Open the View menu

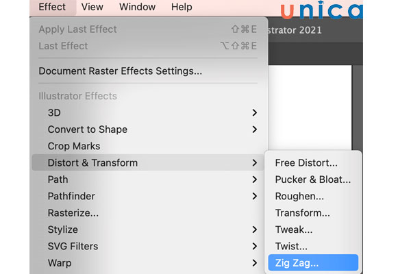[92, 8]
